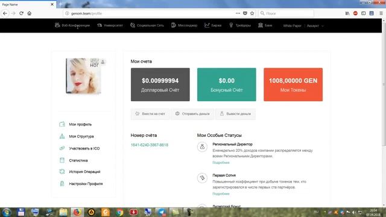Click the account number 1641-6240-3867-8618
Viewport: 386px width, 217px height.
(x=150, y=145)
